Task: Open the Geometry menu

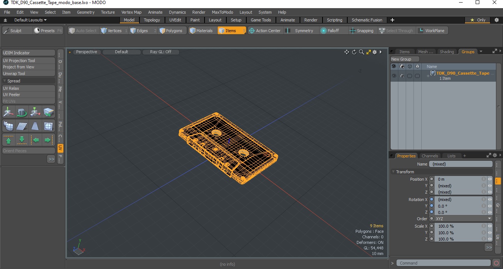Action: (x=85, y=12)
